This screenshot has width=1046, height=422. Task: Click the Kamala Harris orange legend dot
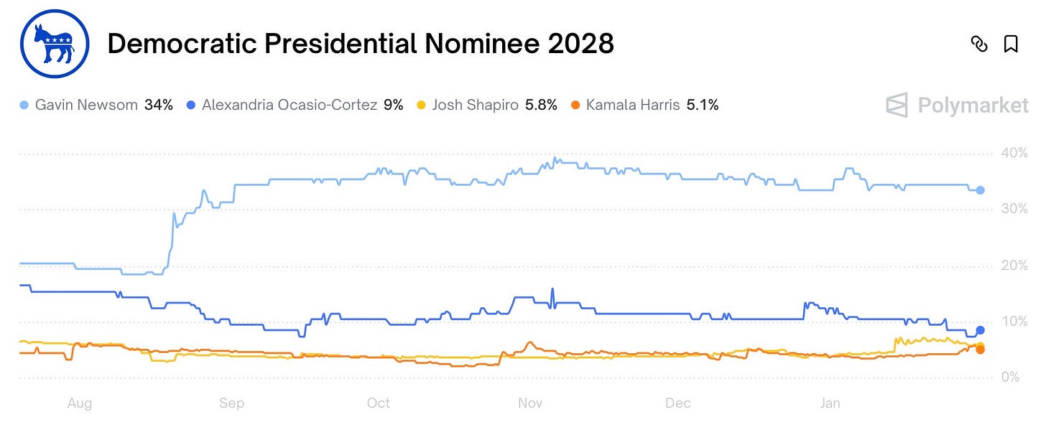tap(575, 105)
